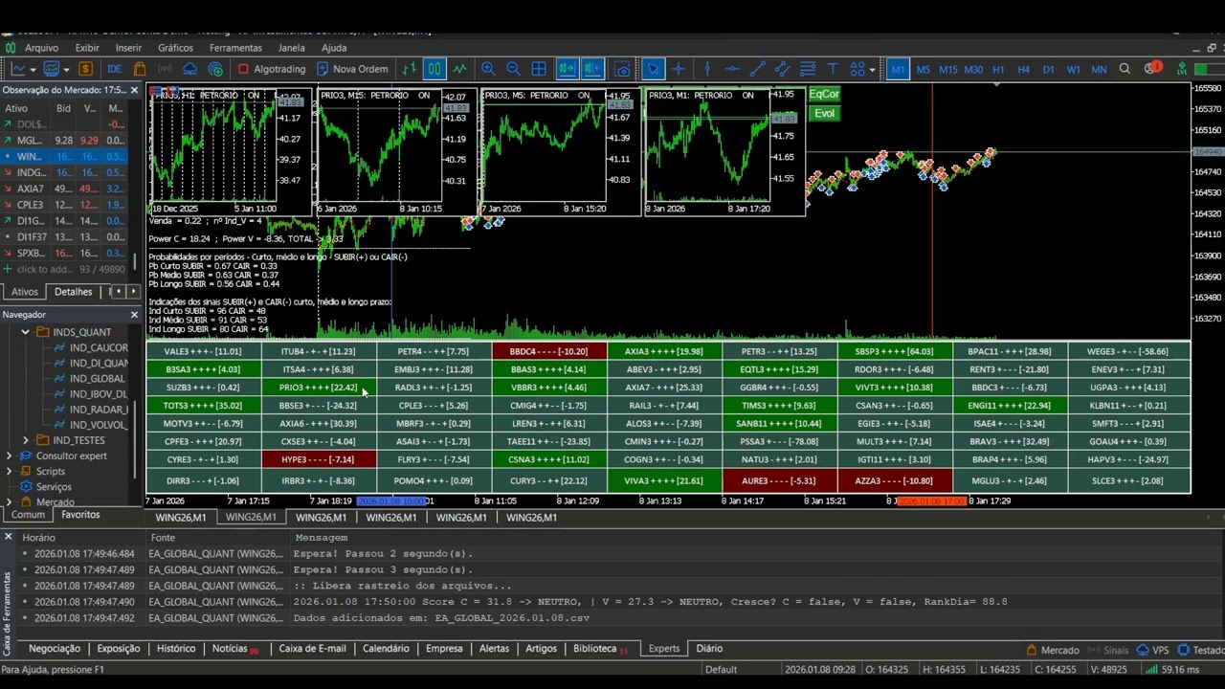Click the HYPE3 red cell in the grid
The height and width of the screenshot is (689, 1225).
[x=319, y=459]
